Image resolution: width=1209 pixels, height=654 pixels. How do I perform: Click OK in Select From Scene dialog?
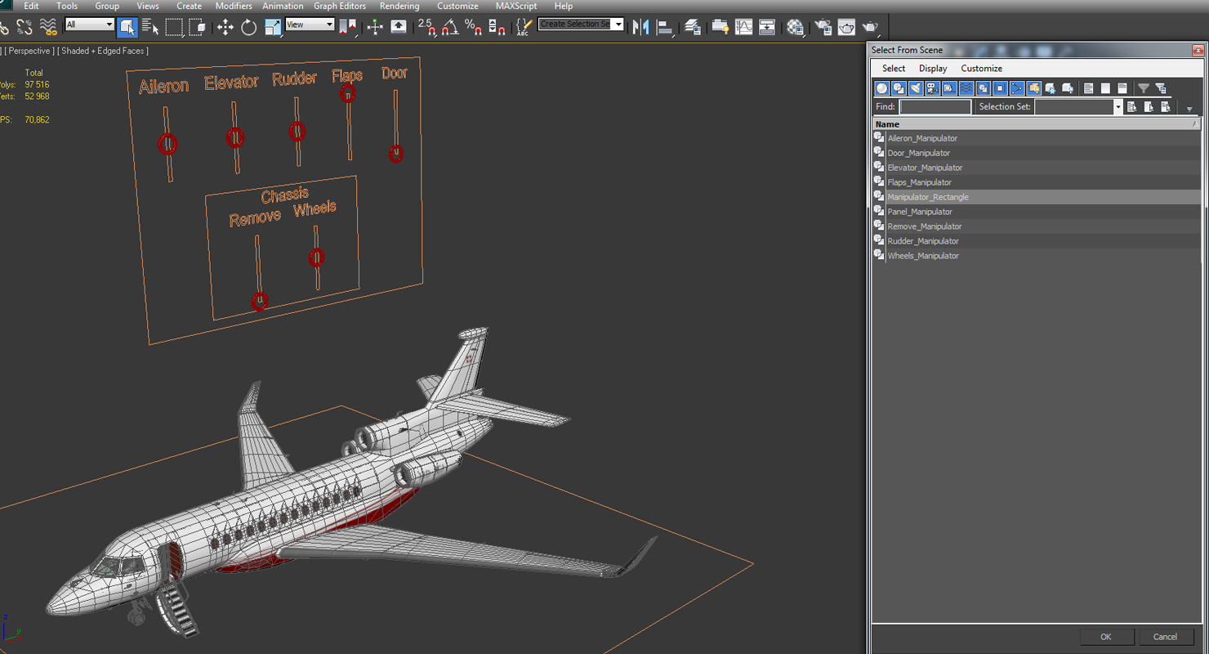tap(1105, 637)
